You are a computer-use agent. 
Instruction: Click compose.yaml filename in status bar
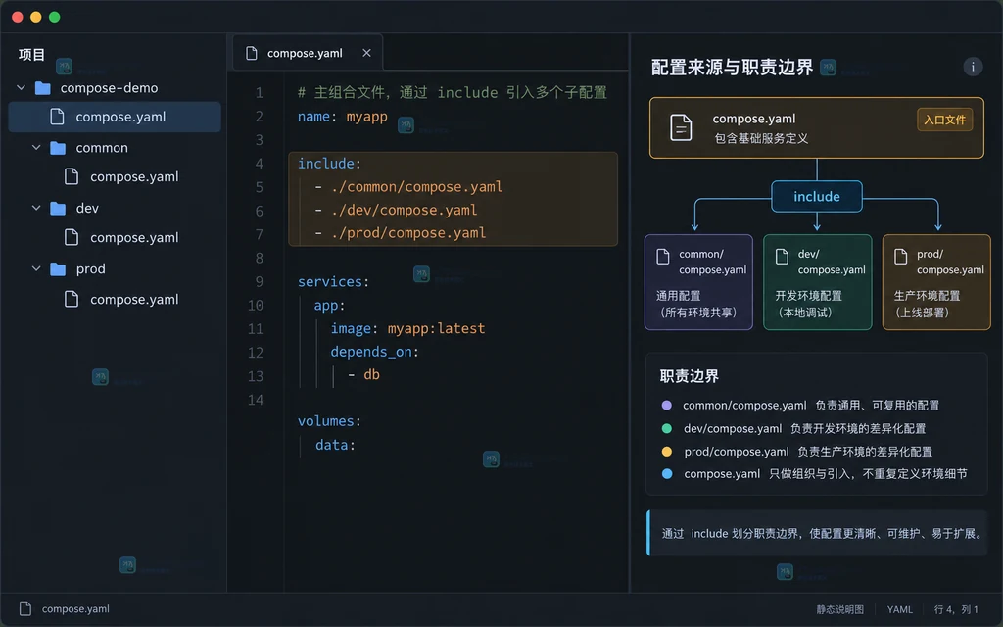(75, 609)
